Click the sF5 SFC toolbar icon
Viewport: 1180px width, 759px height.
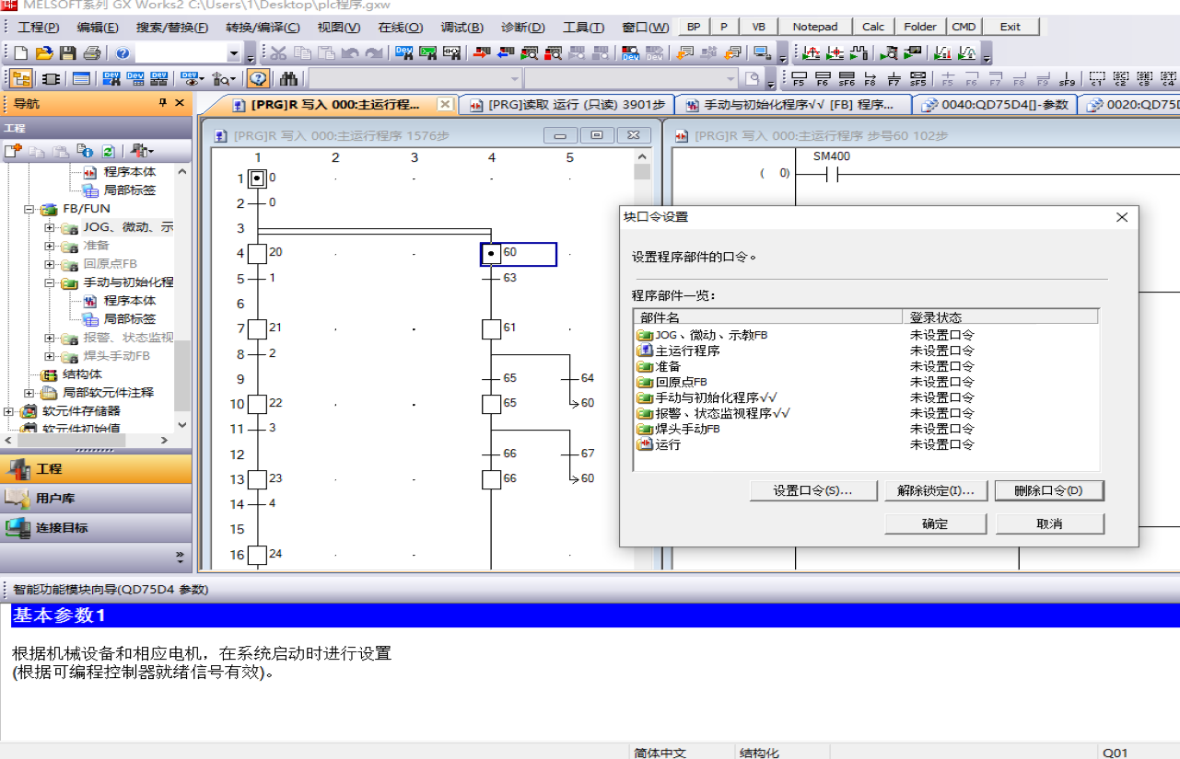click(x=917, y=78)
